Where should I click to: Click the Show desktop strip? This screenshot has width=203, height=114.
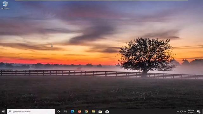pyautogui.click(x=202, y=111)
